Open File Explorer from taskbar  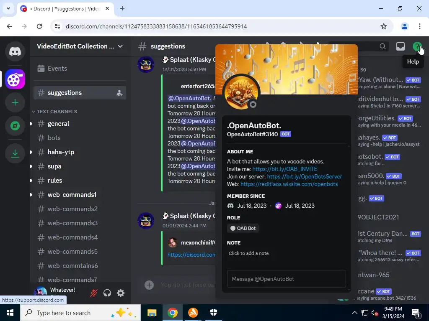click(152, 313)
